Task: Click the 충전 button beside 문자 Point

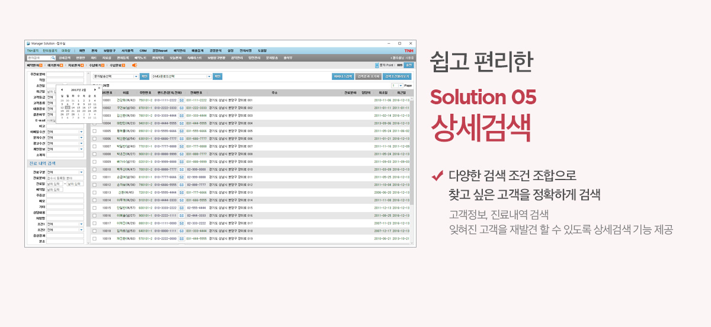Action: tap(409, 65)
